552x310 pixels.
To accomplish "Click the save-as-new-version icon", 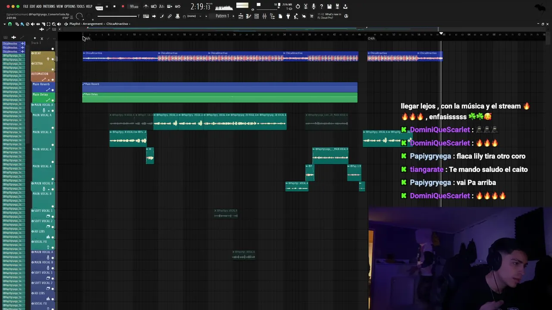I will 337,6.
